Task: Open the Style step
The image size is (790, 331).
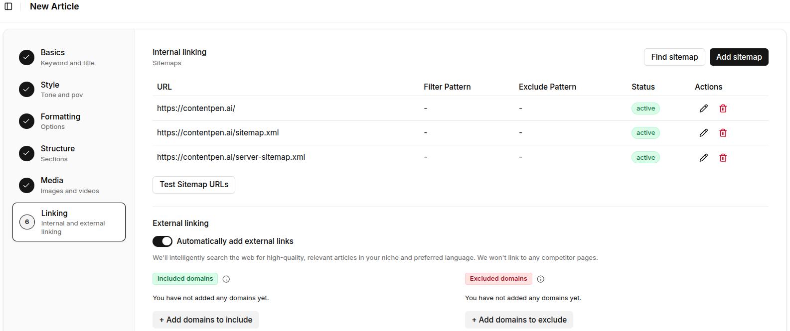Action: pos(50,89)
